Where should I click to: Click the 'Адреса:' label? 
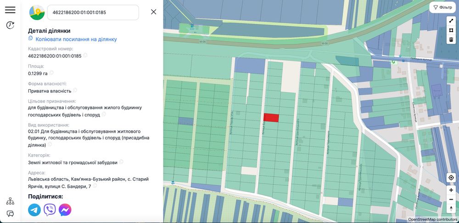tap(37, 173)
